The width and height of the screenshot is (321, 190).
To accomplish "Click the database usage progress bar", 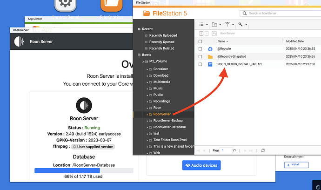I will point(84,170).
